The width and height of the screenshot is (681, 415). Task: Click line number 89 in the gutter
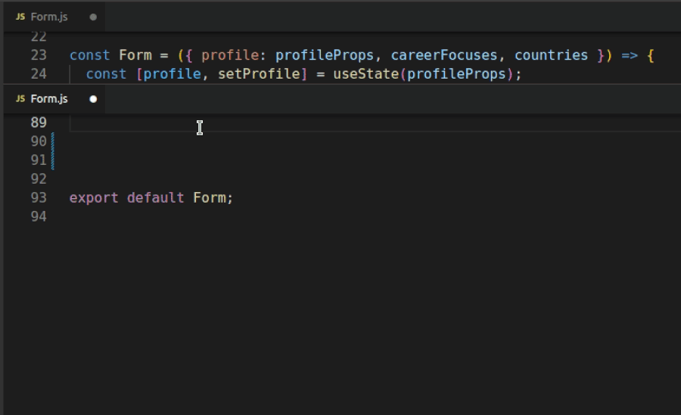click(39, 122)
